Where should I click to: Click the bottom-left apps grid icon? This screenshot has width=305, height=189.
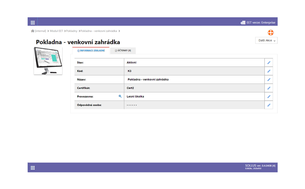click(x=32, y=168)
